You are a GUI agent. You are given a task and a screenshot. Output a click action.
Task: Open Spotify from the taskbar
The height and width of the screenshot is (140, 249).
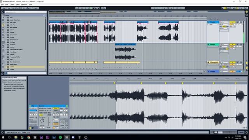click(60, 137)
